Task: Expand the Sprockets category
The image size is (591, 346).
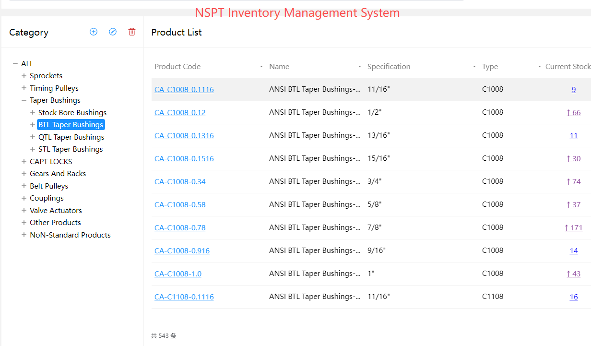Action: click(24, 76)
